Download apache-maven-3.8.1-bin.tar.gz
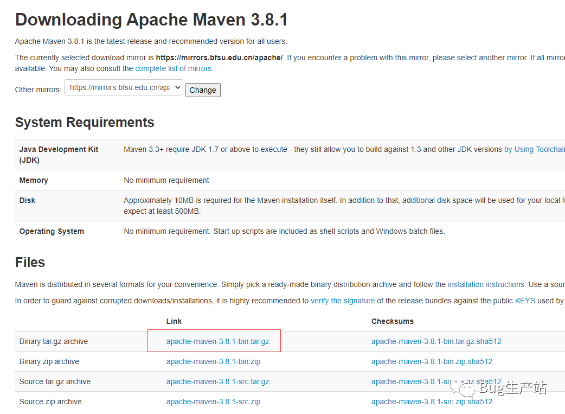565x414 pixels. point(217,341)
